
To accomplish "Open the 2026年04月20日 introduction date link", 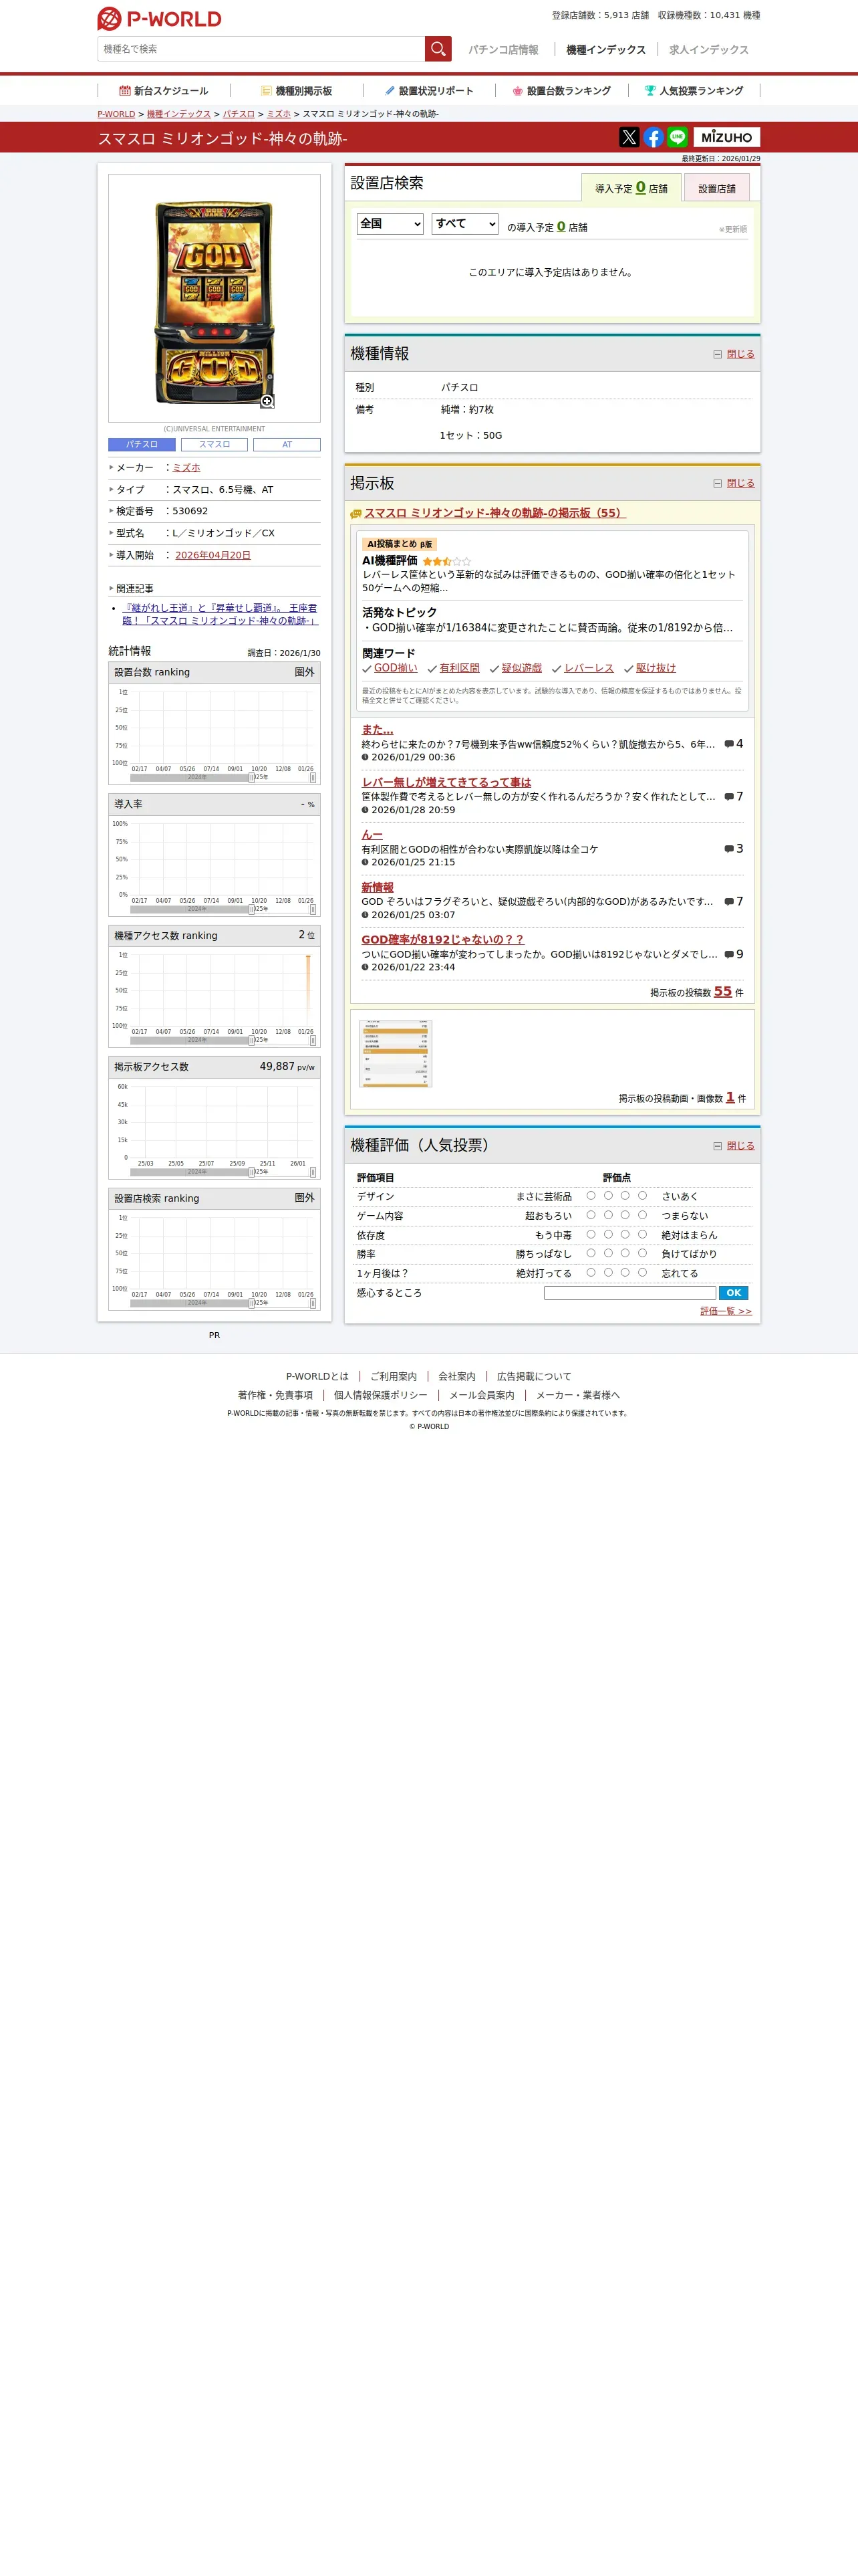I will [212, 555].
